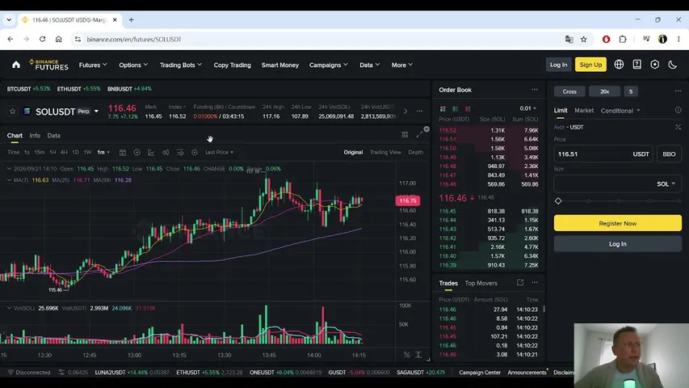Favorite SOLUSDT with the star icon
The image size is (689, 388).
point(12,112)
